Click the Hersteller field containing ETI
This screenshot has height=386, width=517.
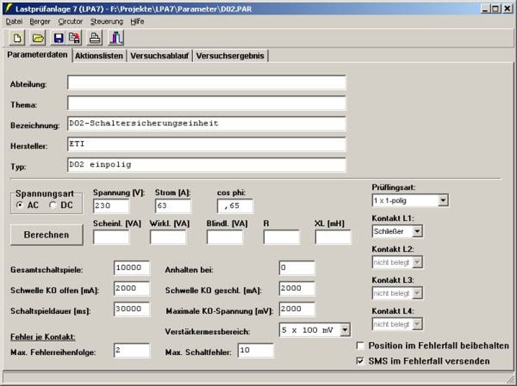[207, 144]
